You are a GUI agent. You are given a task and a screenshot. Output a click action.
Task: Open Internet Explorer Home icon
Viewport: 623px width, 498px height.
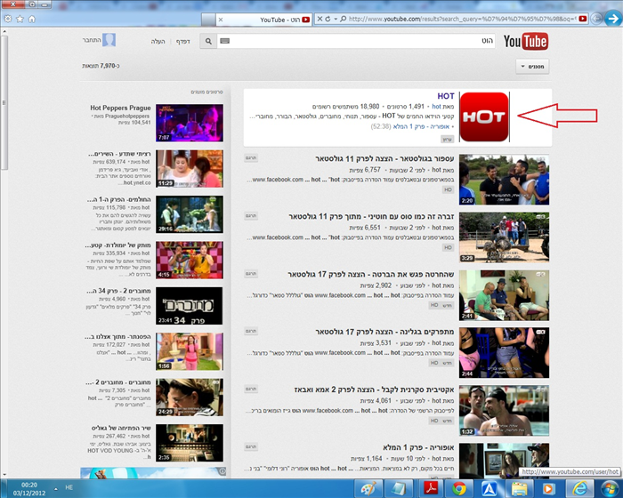click(x=32, y=19)
